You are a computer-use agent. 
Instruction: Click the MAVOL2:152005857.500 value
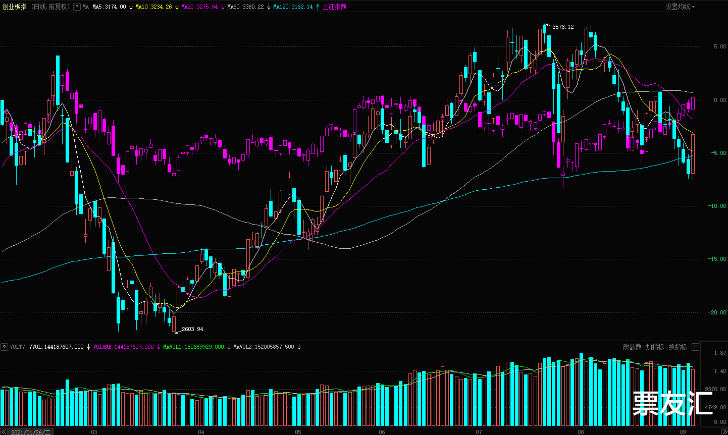coord(264,347)
